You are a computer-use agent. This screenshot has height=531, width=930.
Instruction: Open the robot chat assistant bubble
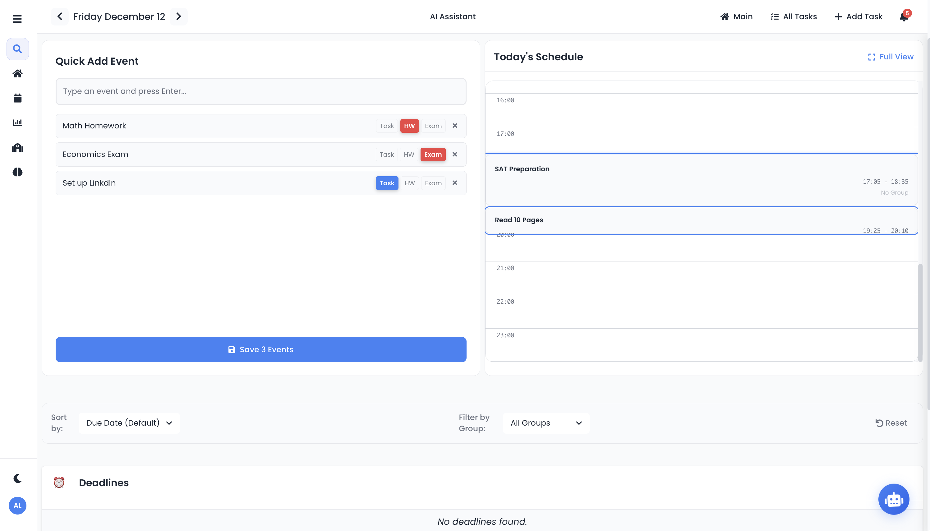tap(893, 499)
